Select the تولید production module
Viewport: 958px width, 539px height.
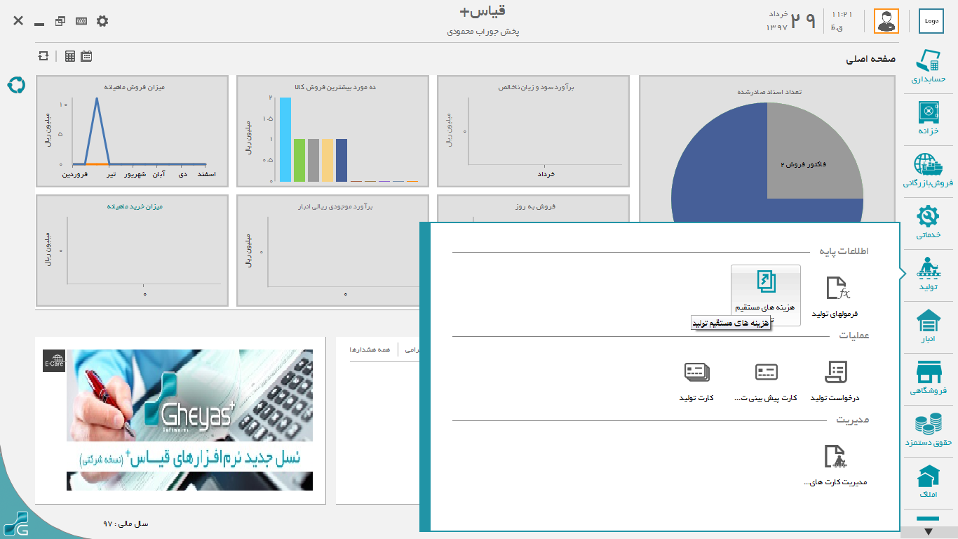(929, 274)
